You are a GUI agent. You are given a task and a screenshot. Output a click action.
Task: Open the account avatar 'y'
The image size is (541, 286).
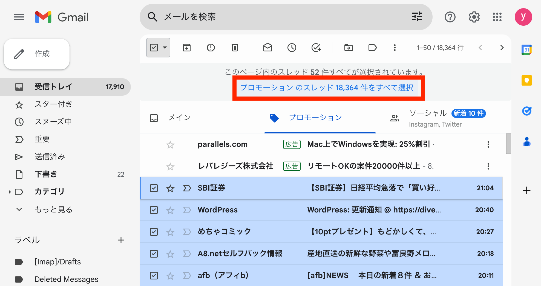pos(523,17)
